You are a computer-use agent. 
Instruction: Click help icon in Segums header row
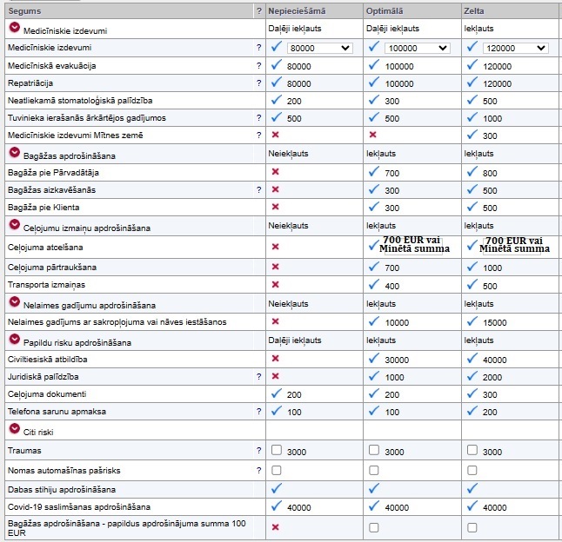click(x=258, y=10)
